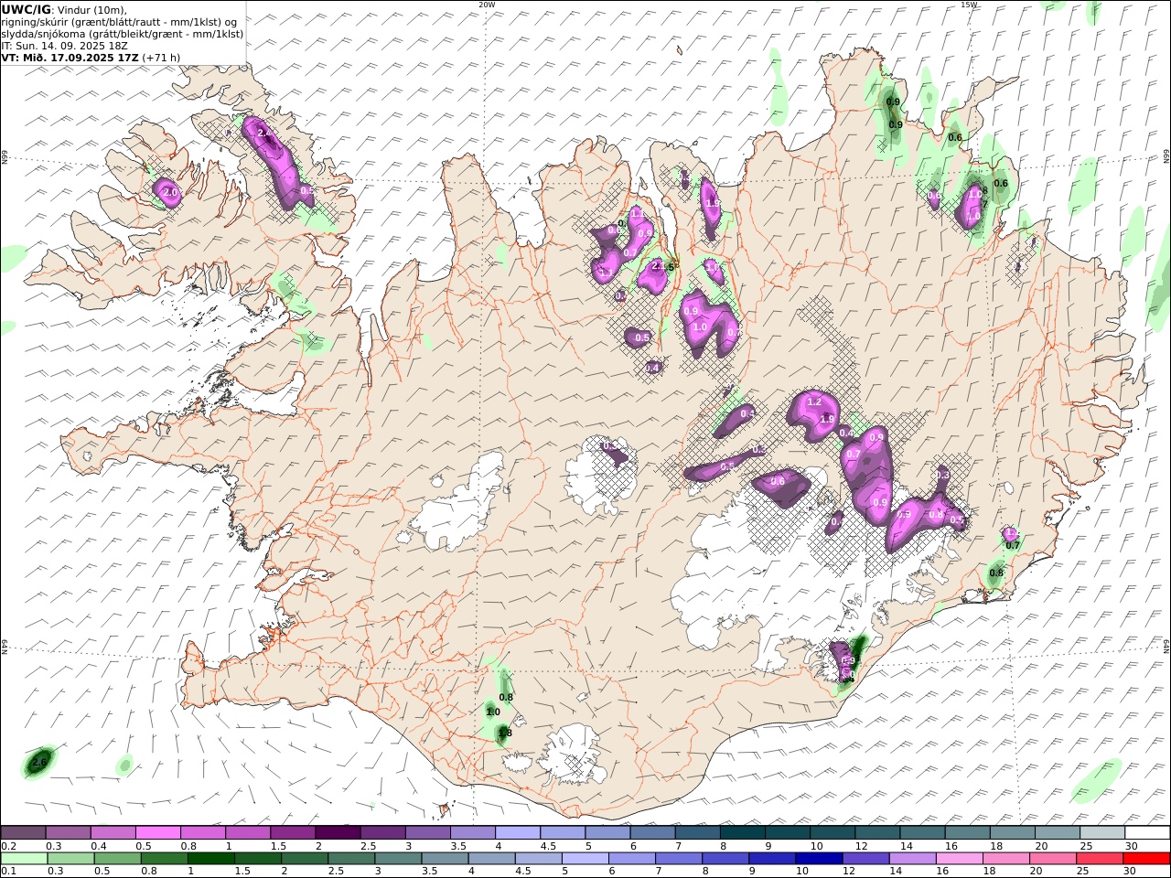Screen dimensions: 1171x878
Task: Pick the lower scale swatch between 12 and 14
Action: (x=866, y=858)
